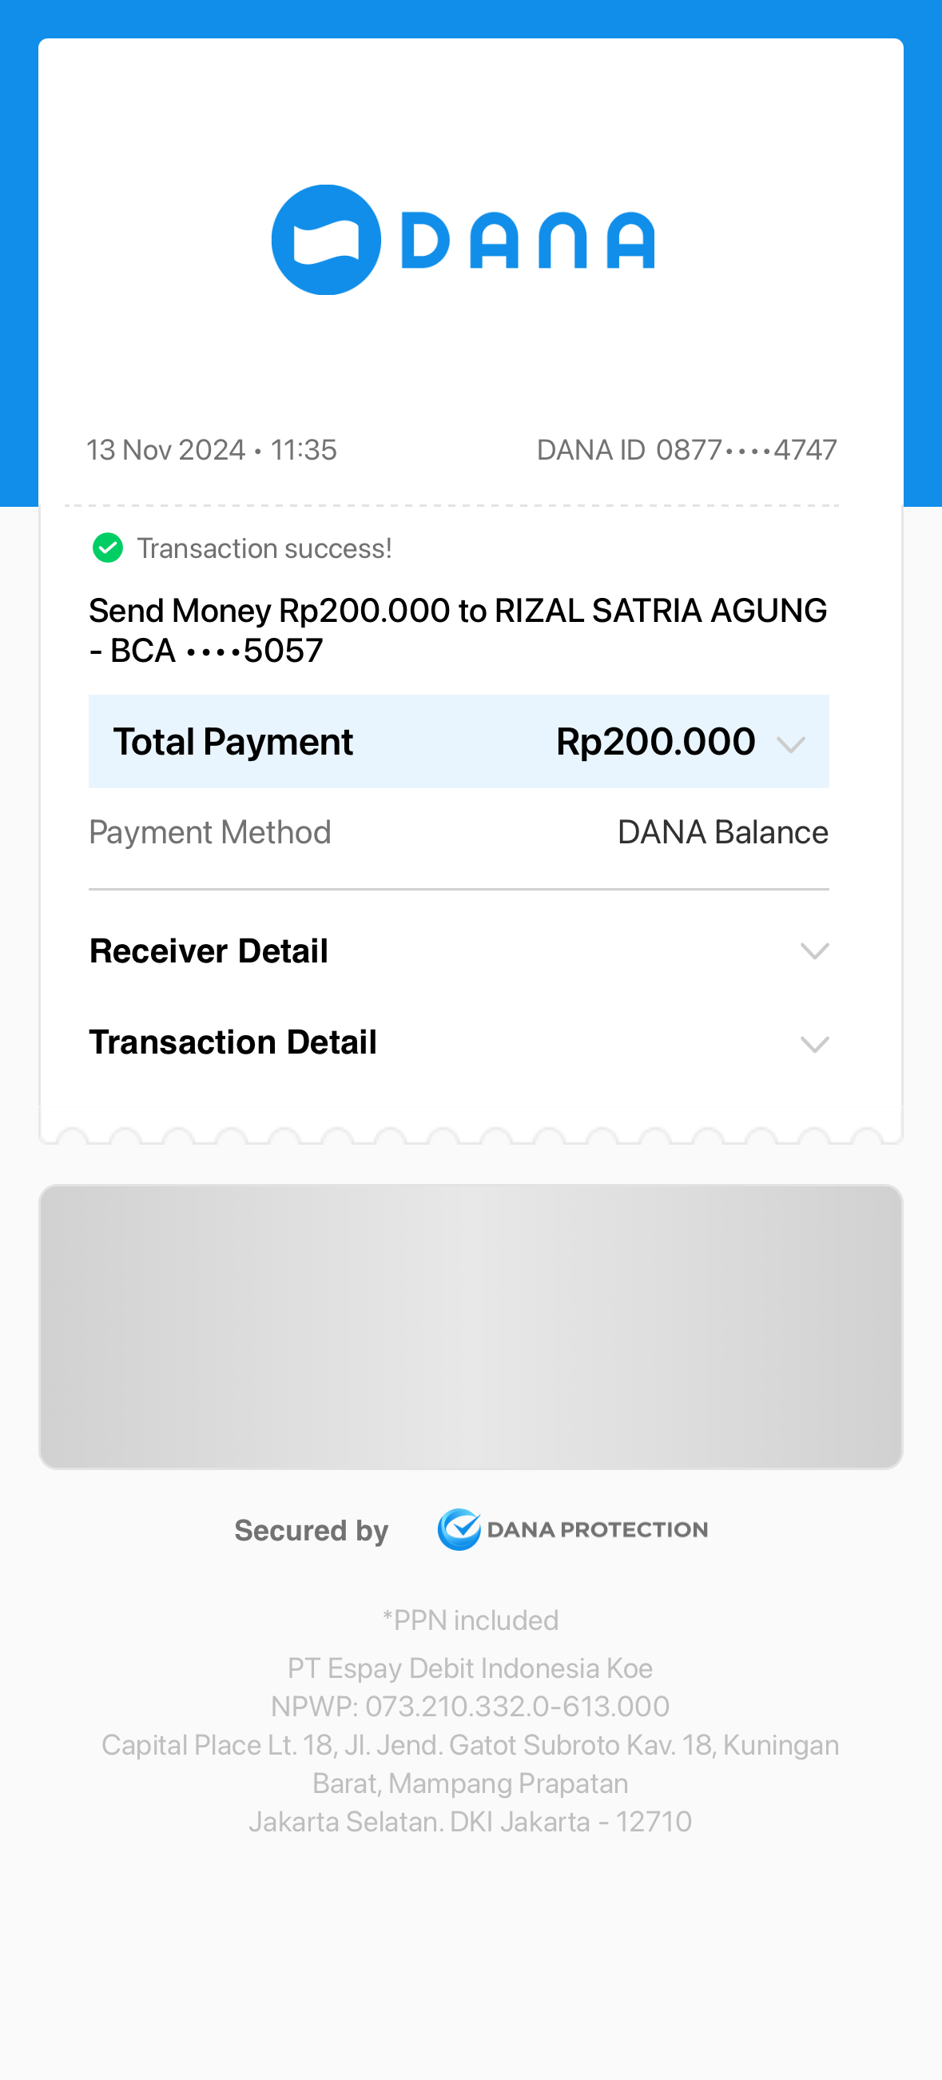Tap the round DANA wallet logo icon
Screen dimensions: 942x2080
point(326,240)
